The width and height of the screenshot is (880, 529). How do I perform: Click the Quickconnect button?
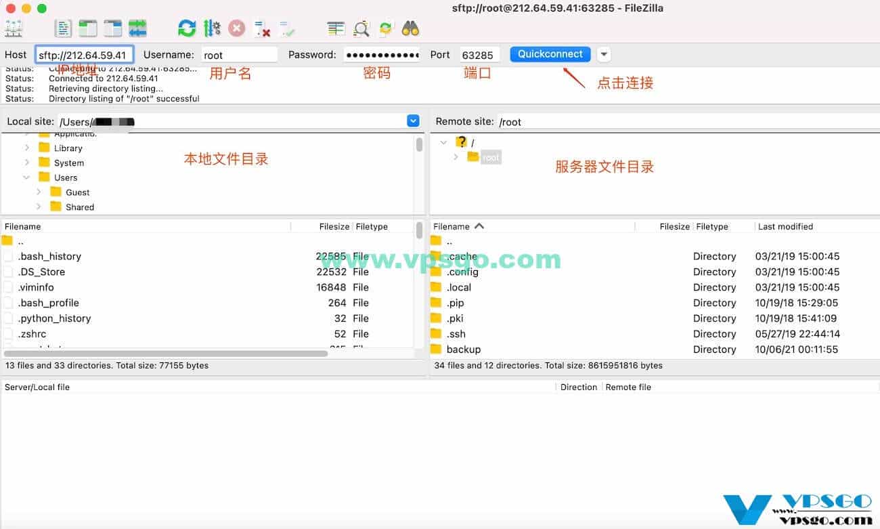click(x=550, y=54)
